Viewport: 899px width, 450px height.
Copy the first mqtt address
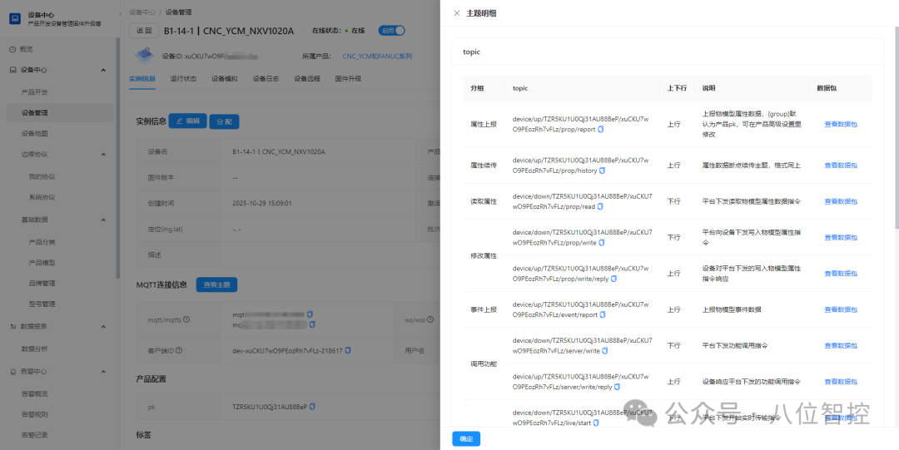tap(310, 314)
